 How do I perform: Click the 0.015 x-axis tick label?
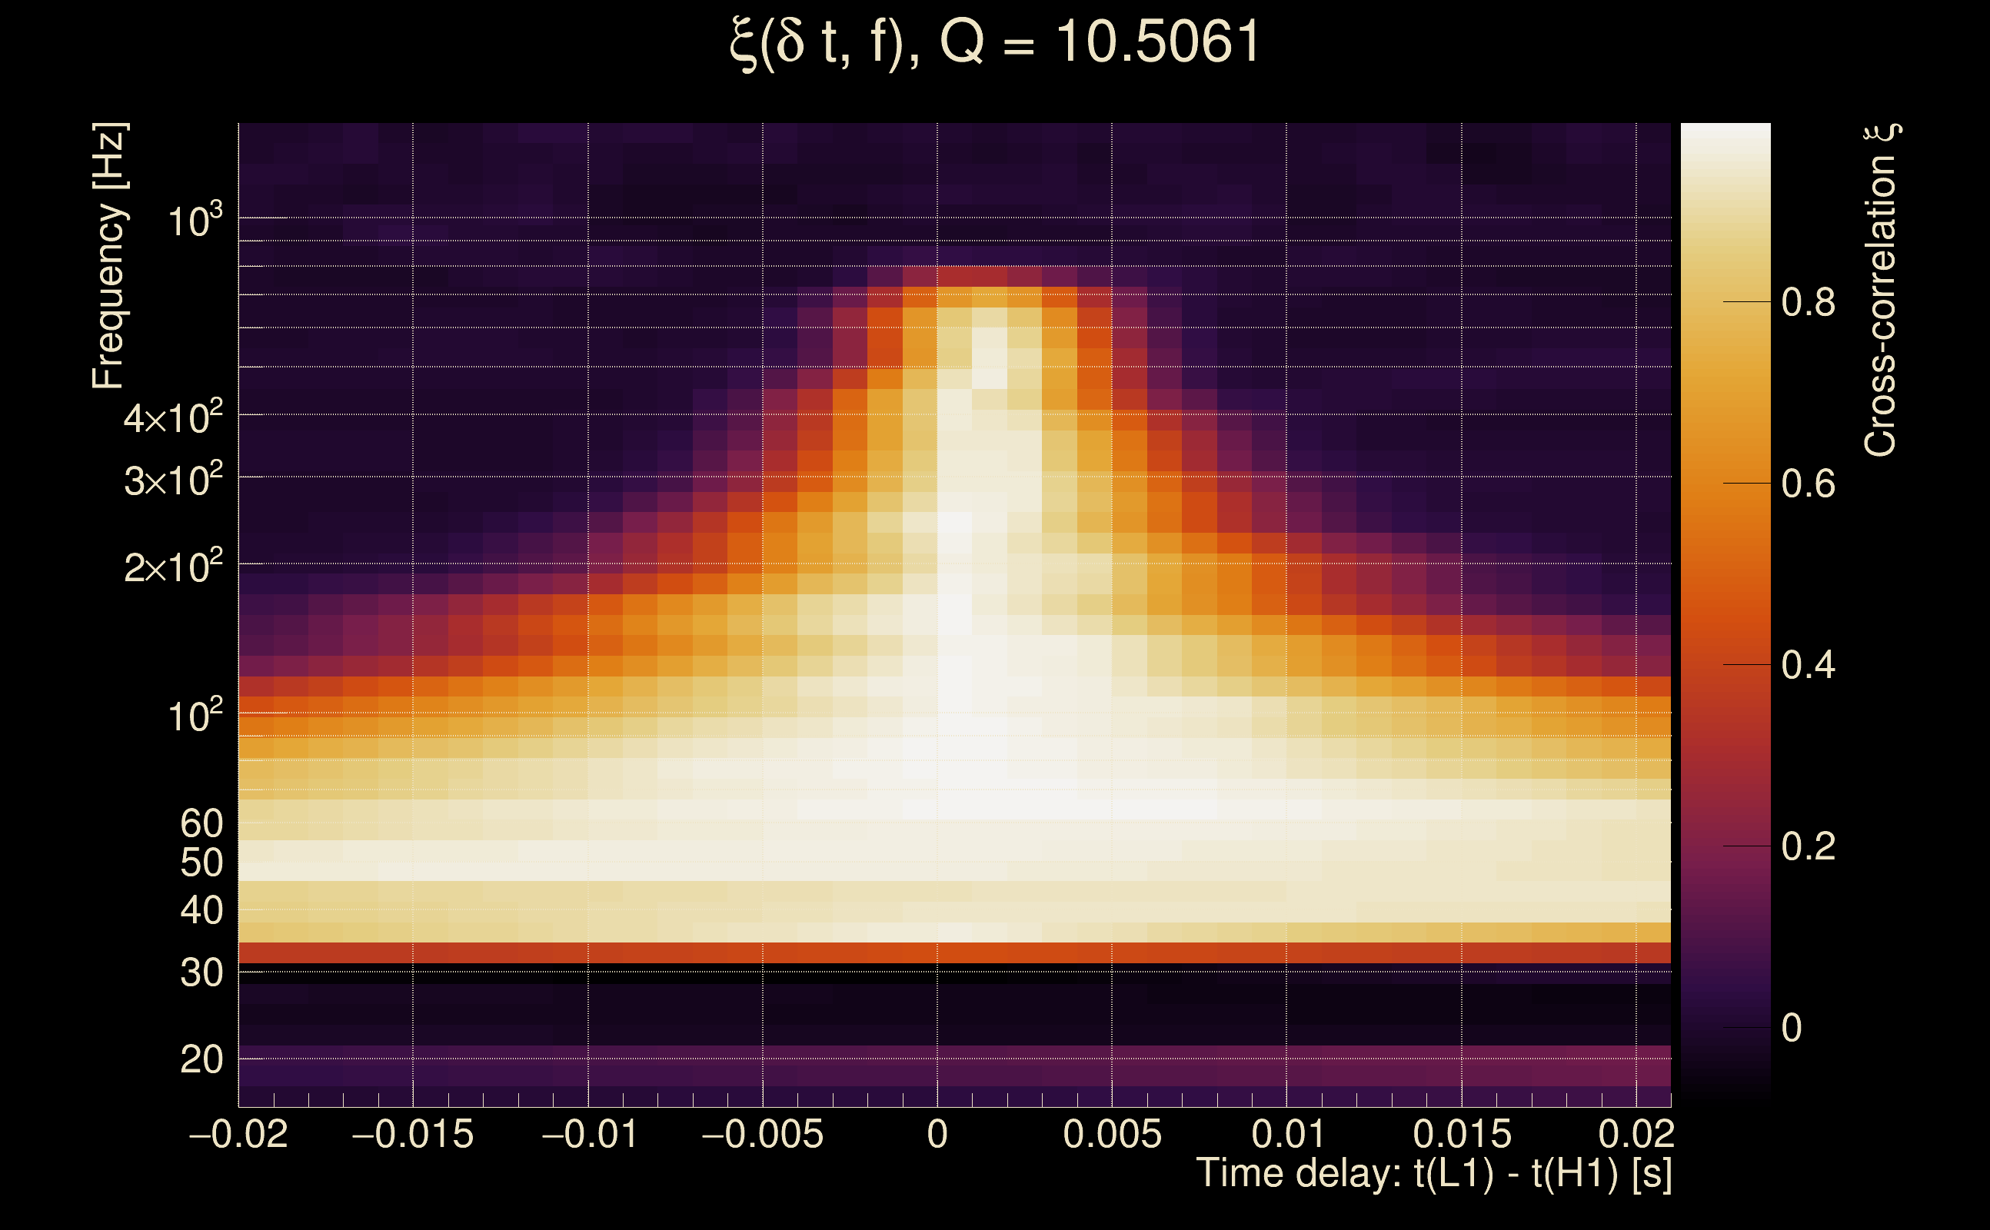click(x=1462, y=1134)
